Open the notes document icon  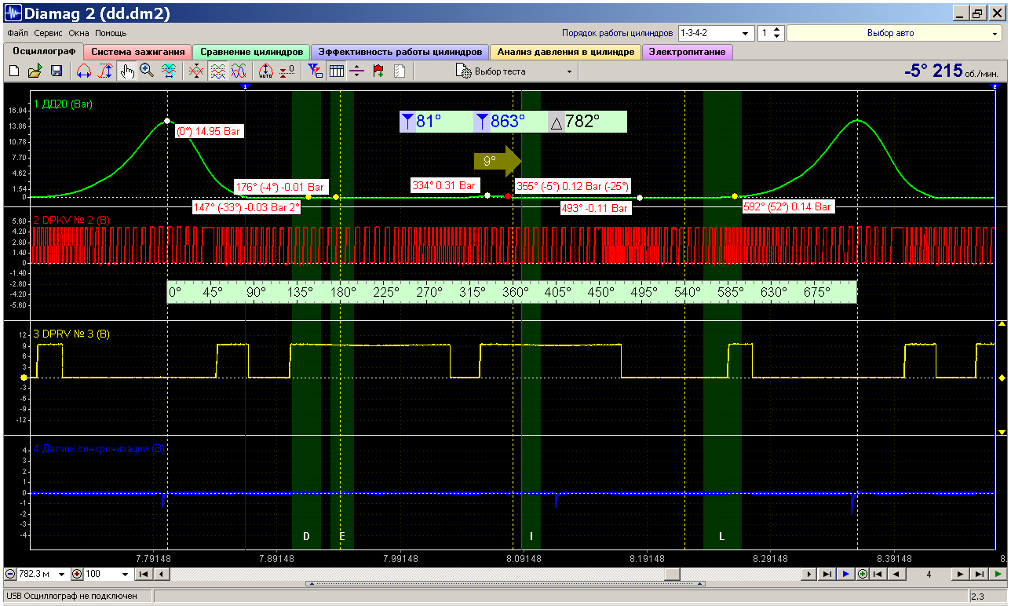click(x=400, y=71)
